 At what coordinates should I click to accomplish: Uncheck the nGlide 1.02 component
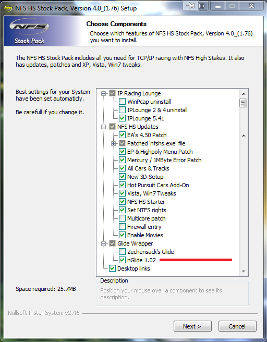tap(122, 260)
